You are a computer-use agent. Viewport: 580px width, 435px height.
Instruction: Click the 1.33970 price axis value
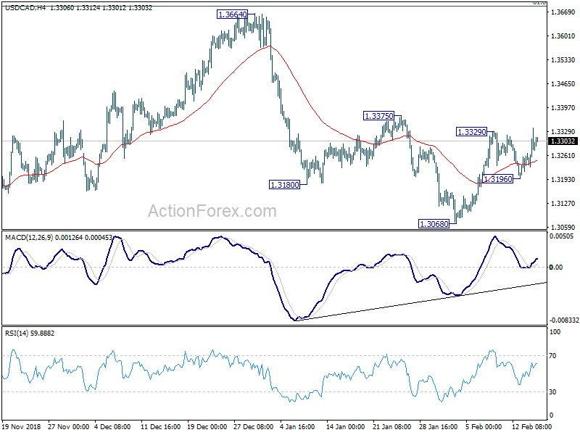click(x=563, y=107)
